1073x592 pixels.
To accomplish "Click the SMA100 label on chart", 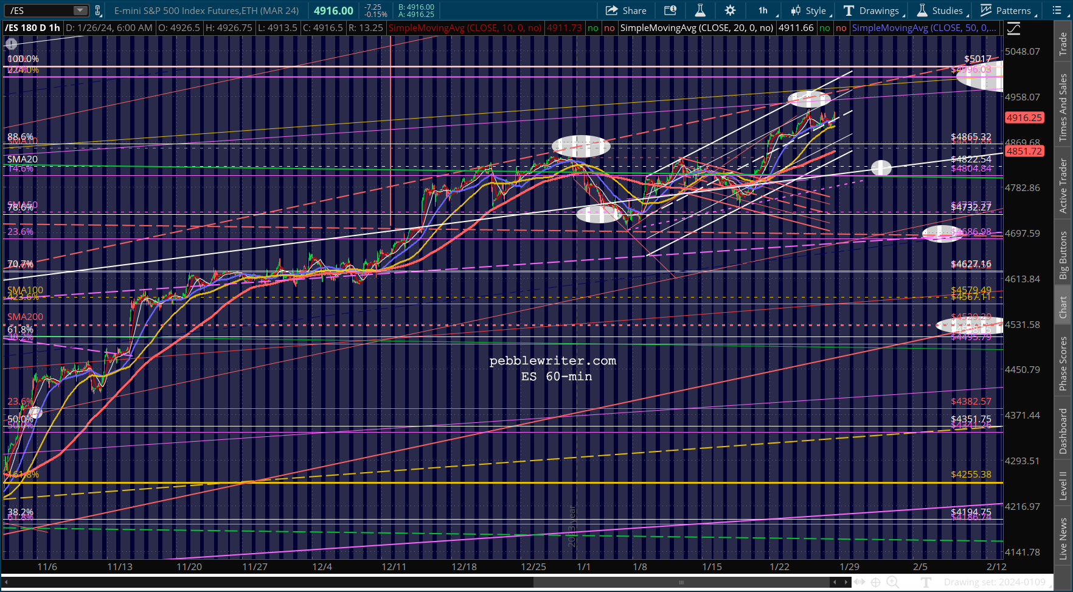I will [x=26, y=290].
